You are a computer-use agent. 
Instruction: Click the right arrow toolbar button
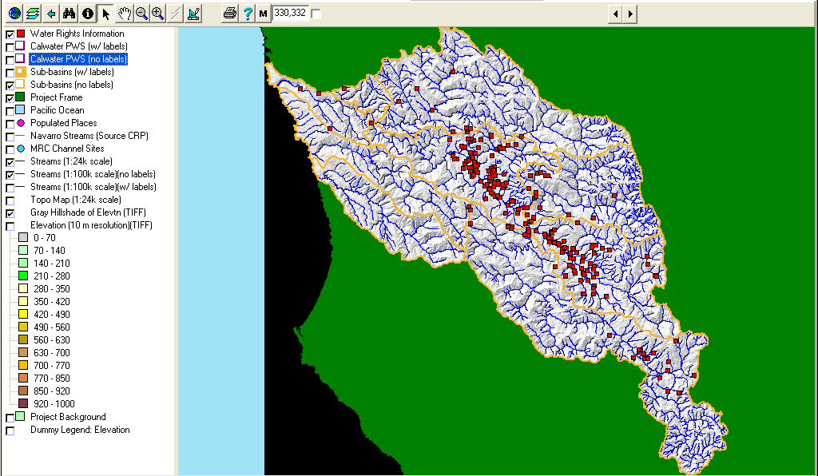click(630, 14)
